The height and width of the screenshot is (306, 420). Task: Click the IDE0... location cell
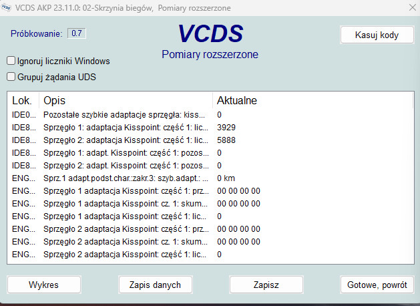coord(23,115)
